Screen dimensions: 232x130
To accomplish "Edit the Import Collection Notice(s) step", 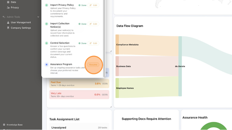I will pos(93,24).
